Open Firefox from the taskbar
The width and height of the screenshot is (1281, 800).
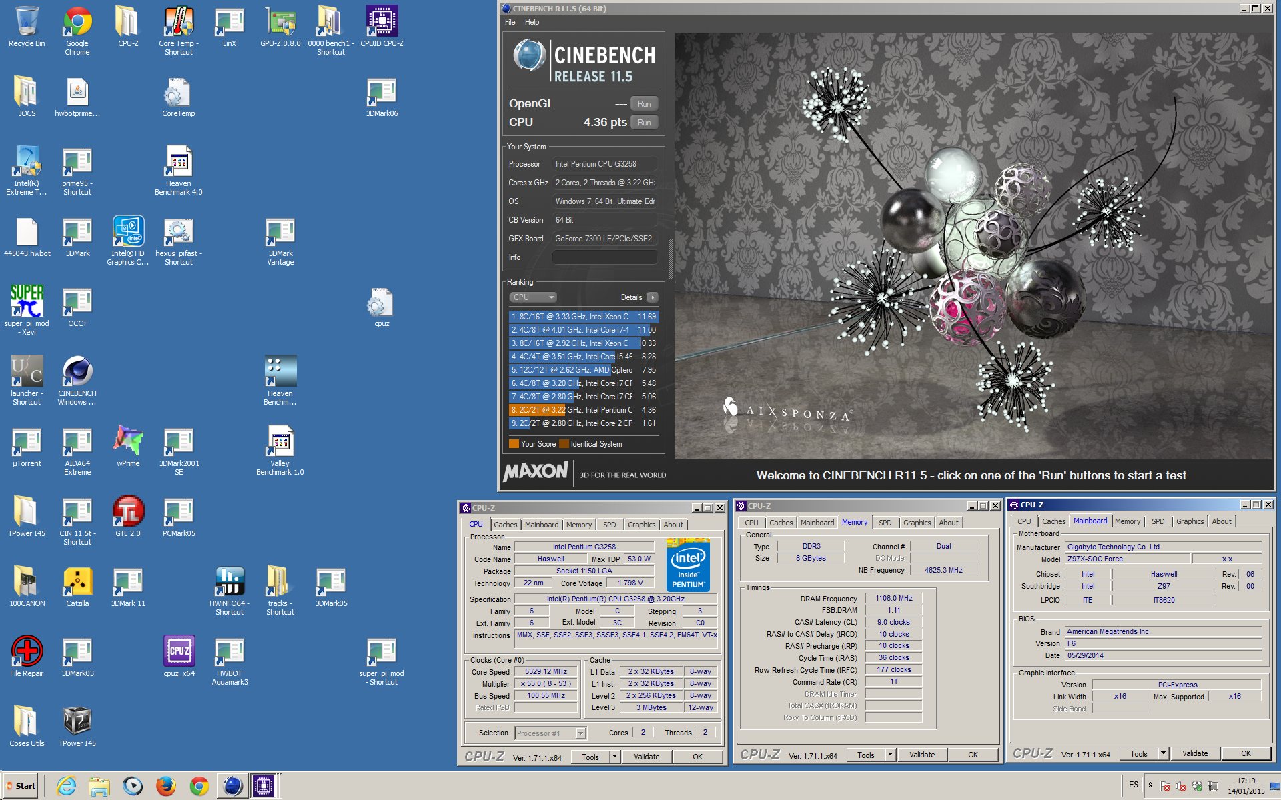(166, 786)
